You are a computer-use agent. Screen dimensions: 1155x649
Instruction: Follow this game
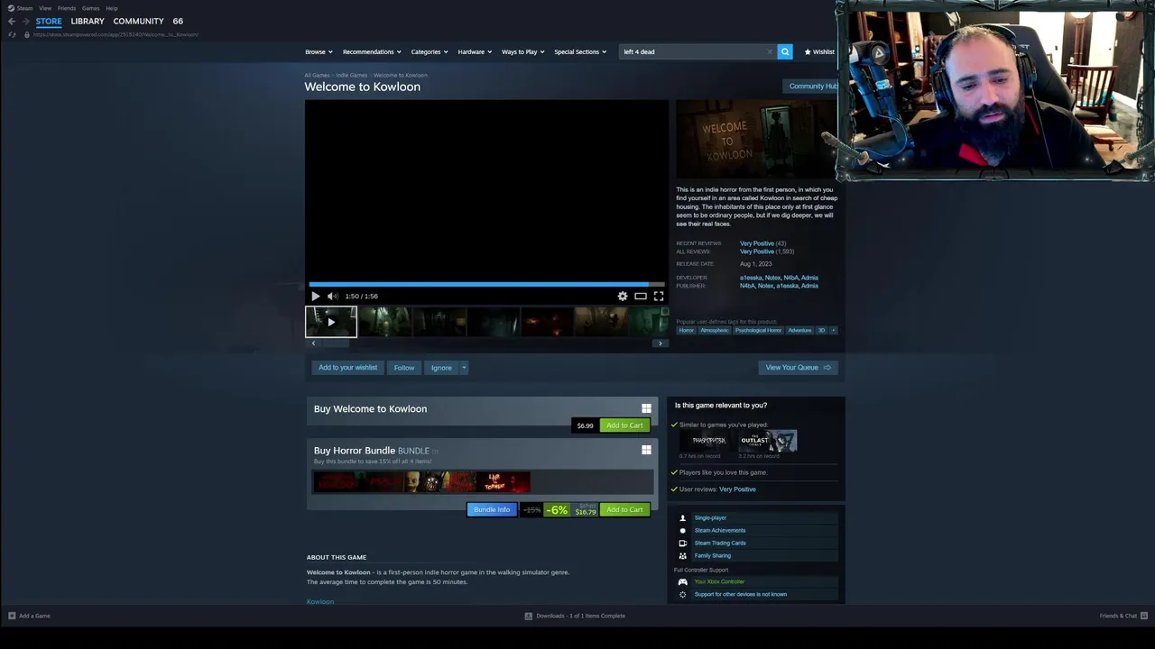coord(404,367)
